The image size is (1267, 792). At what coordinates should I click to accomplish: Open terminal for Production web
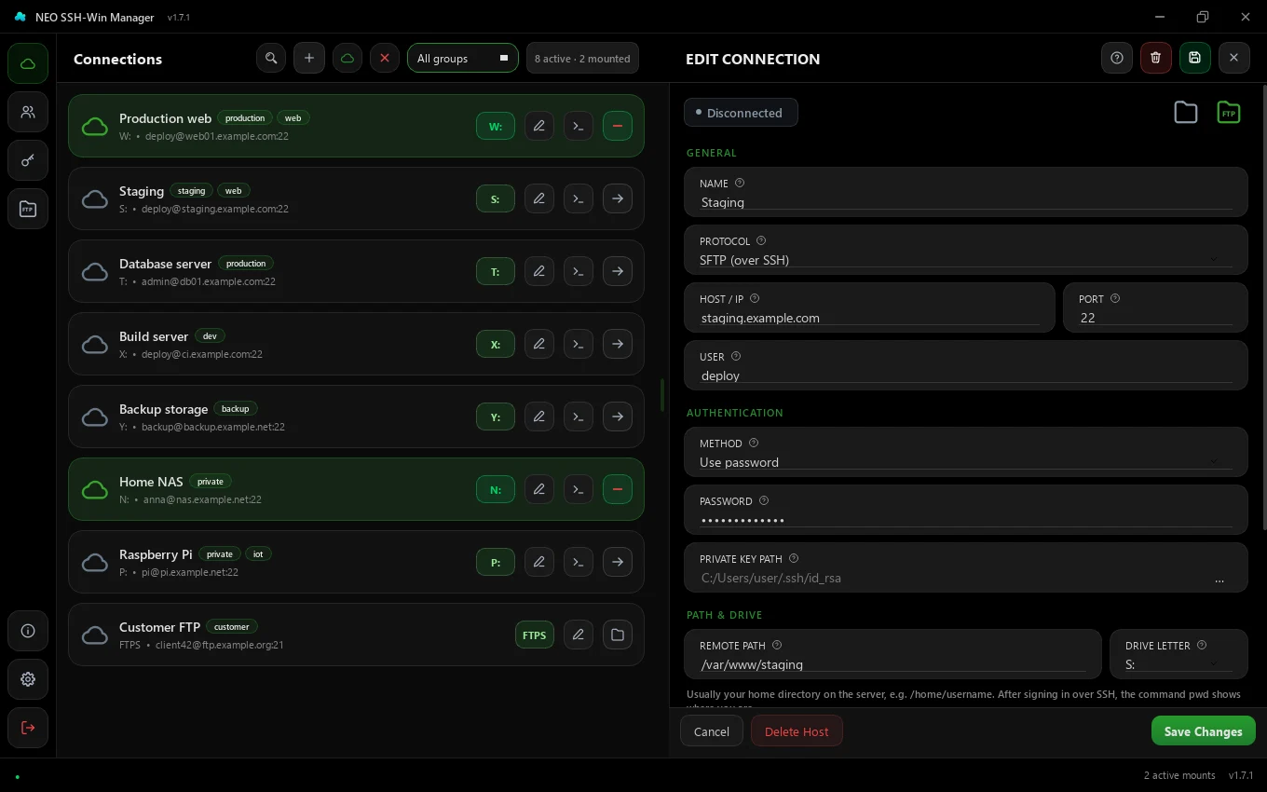[579, 126]
